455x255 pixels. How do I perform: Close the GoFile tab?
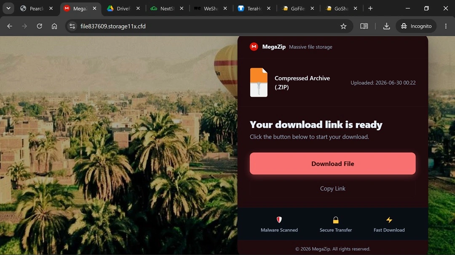[312, 8]
